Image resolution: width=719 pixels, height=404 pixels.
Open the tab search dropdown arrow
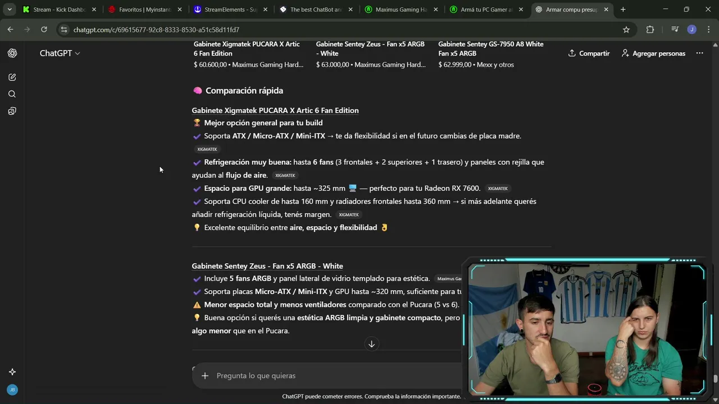[x=10, y=10]
